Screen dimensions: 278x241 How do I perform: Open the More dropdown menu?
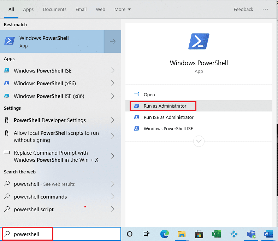click(123, 10)
